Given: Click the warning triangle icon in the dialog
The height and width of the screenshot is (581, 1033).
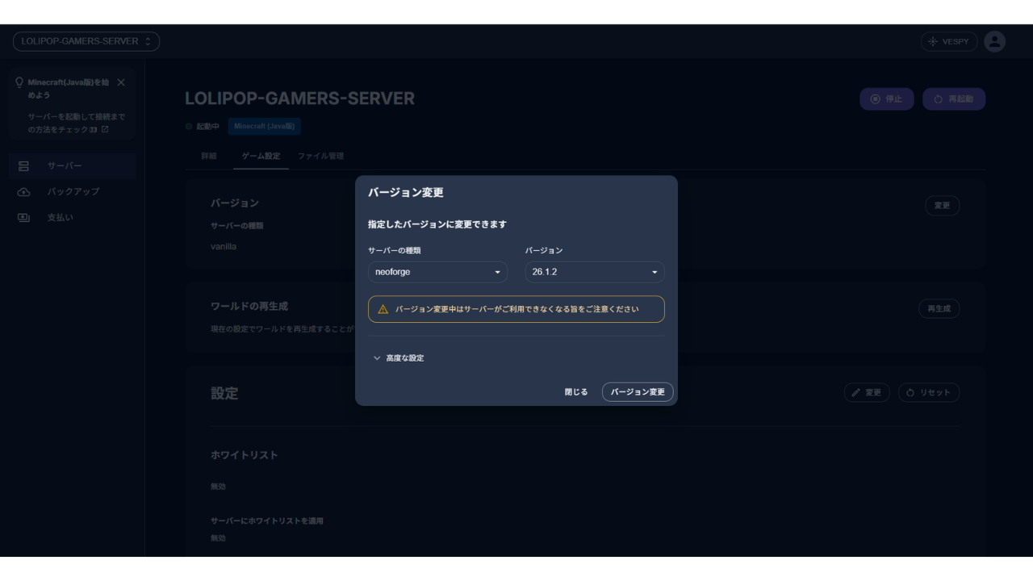Looking at the screenshot, I should pos(383,309).
